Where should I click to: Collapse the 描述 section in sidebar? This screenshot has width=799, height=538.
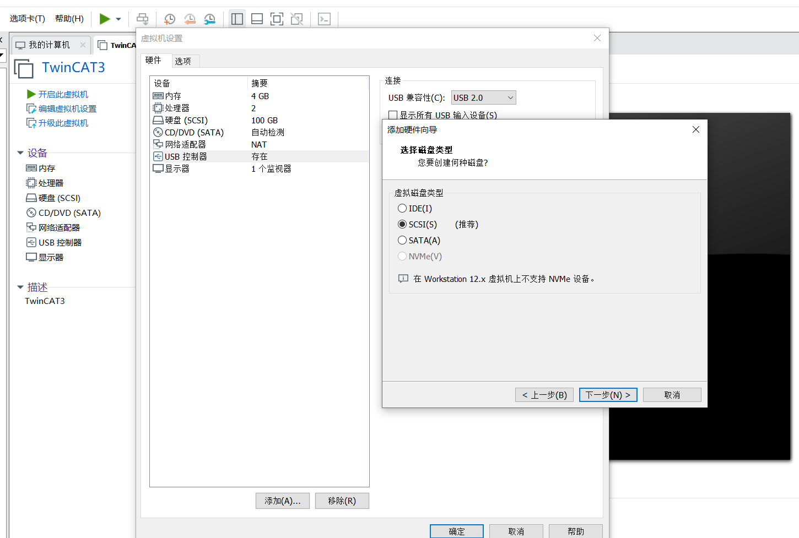point(20,287)
